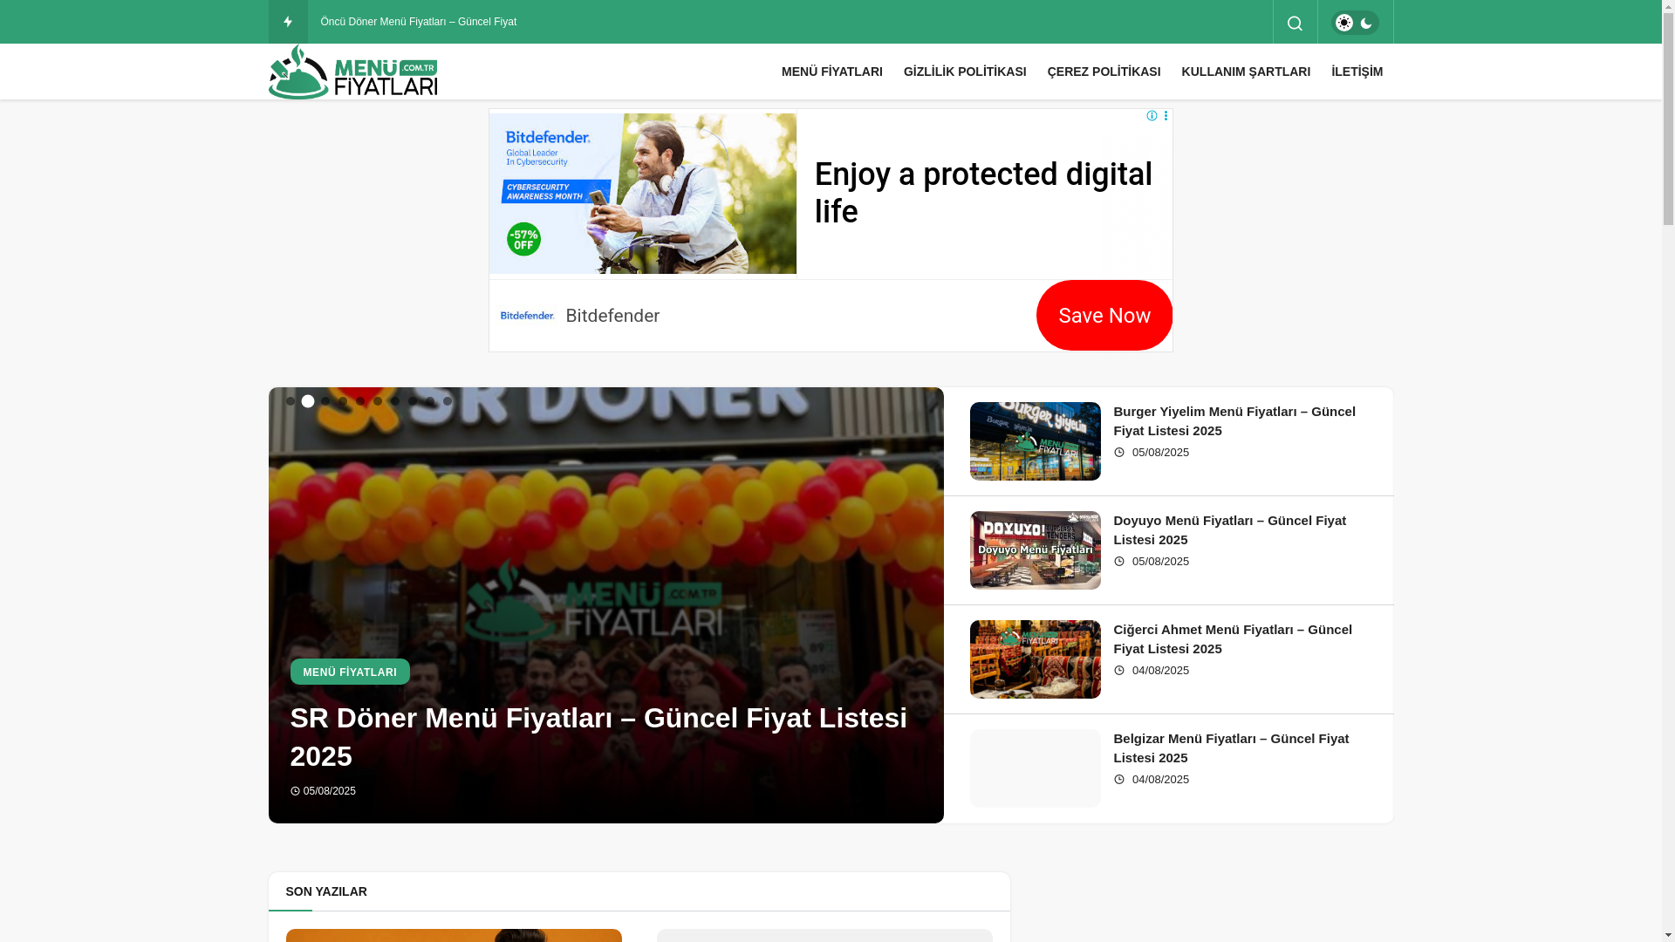Click the Menü Fiyatları site logo

[352, 72]
